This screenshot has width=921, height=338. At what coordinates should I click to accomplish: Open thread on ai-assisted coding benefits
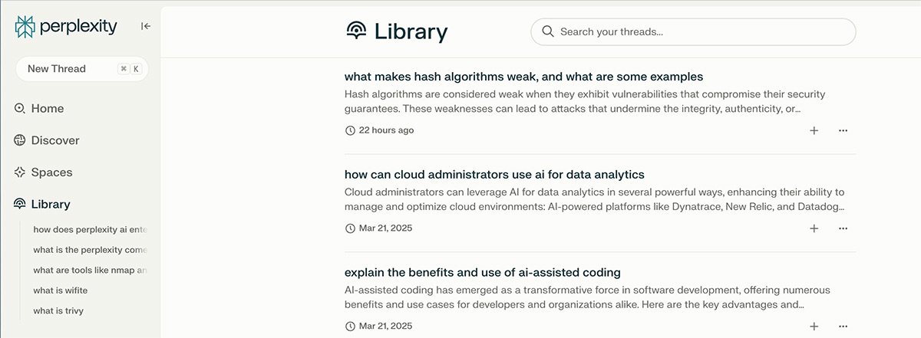[x=482, y=272]
